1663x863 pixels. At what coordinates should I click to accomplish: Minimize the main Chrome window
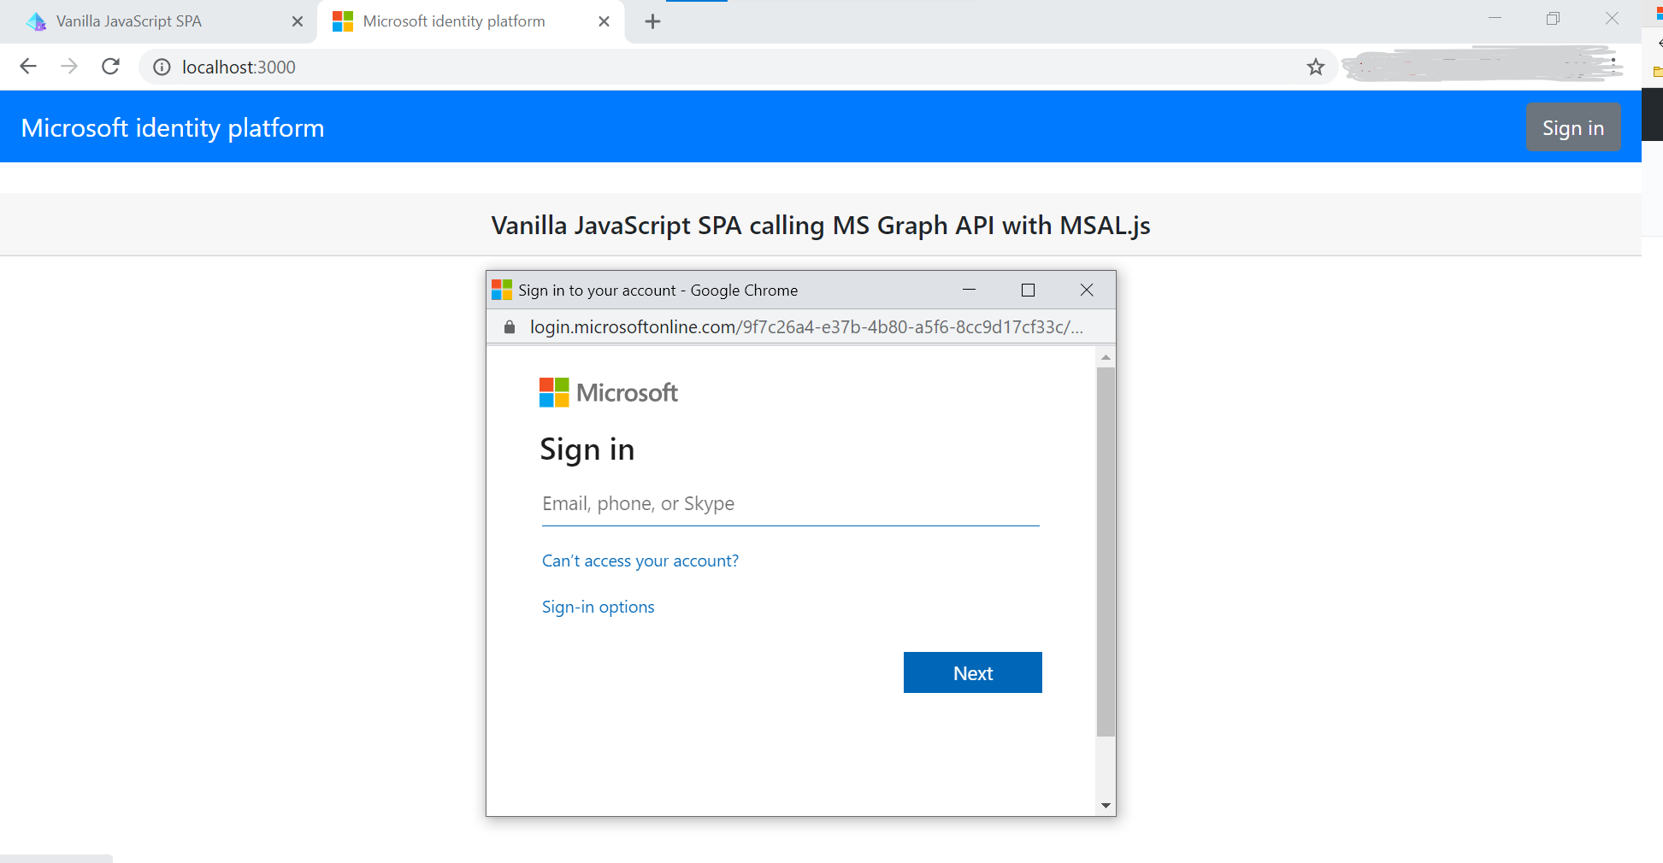[x=1495, y=18]
